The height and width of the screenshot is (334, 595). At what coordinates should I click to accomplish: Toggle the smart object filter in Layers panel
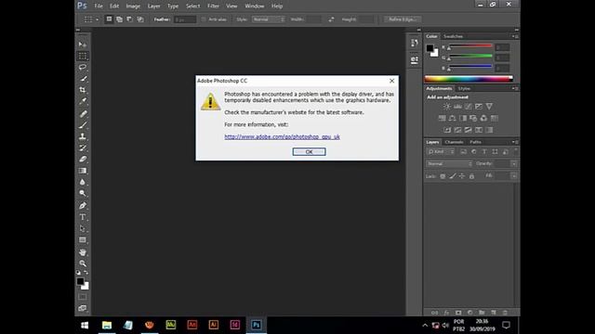click(x=505, y=152)
